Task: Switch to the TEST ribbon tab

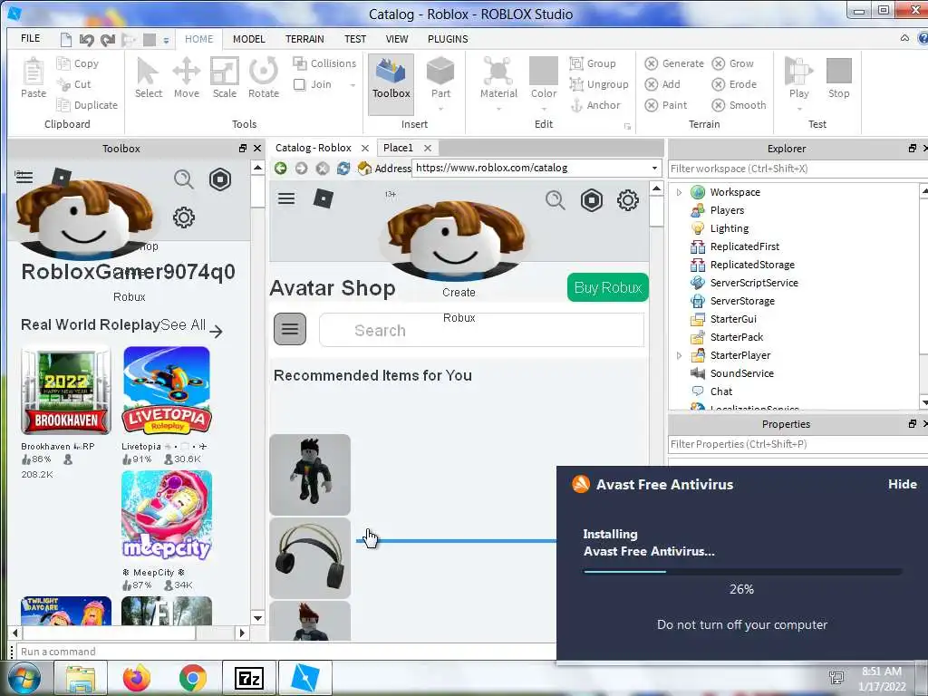Action: pos(355,39)
